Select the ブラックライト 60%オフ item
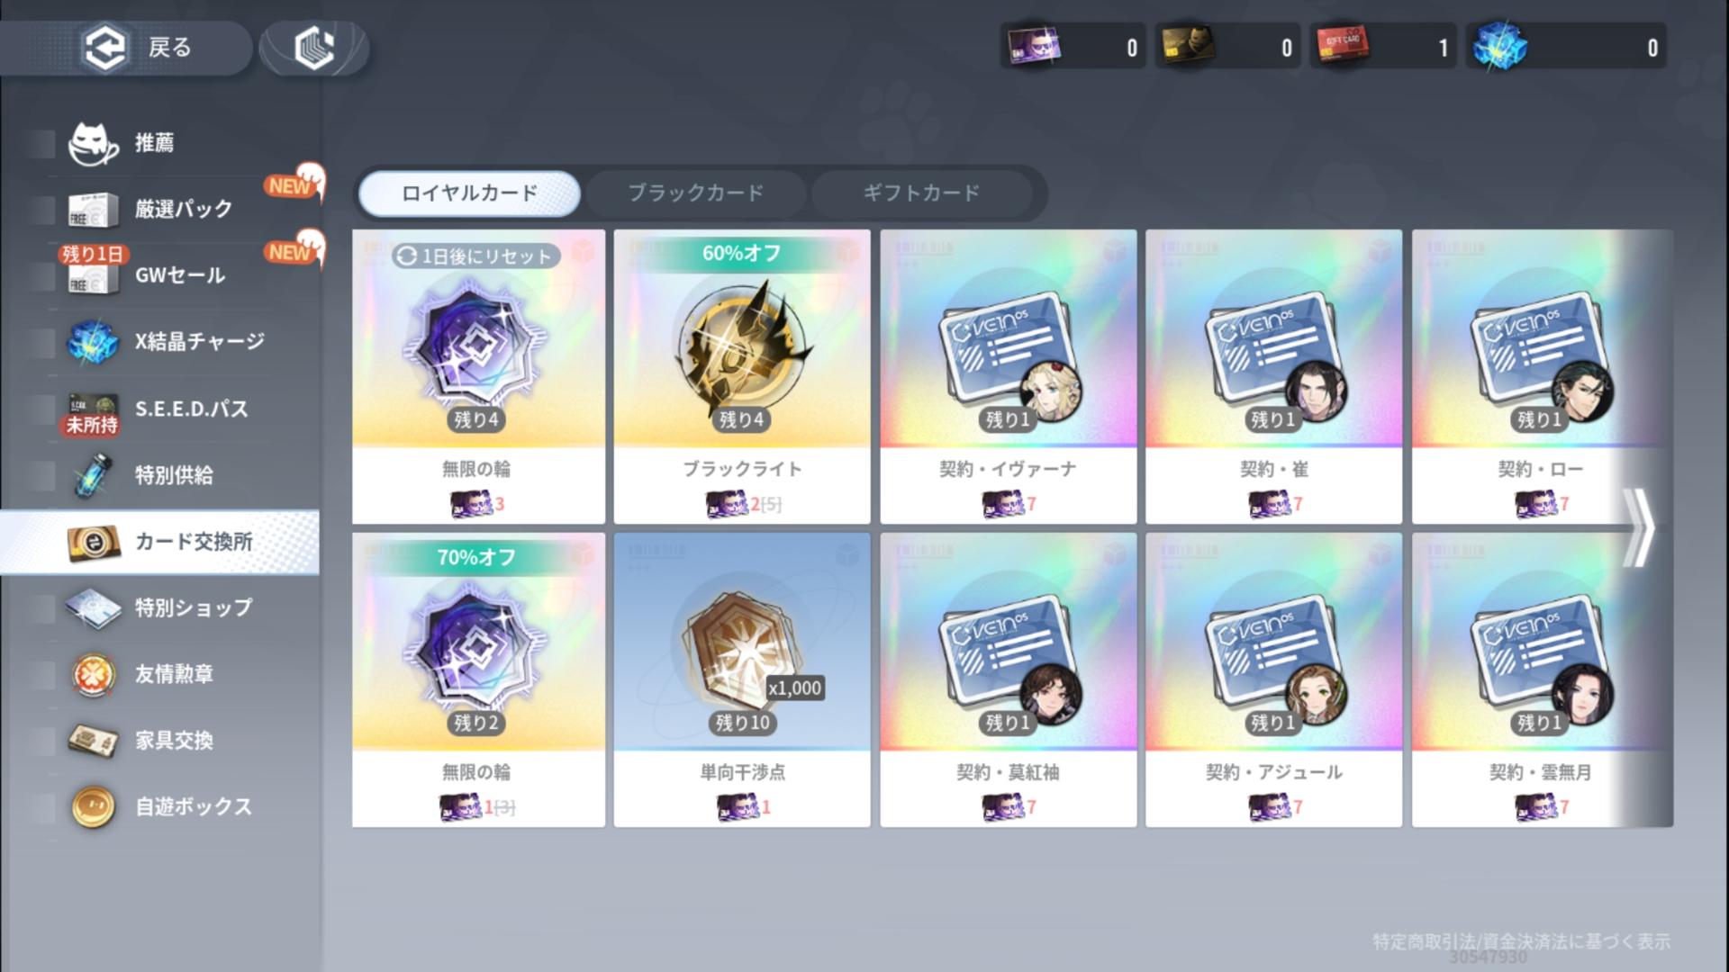 (742, 376)
